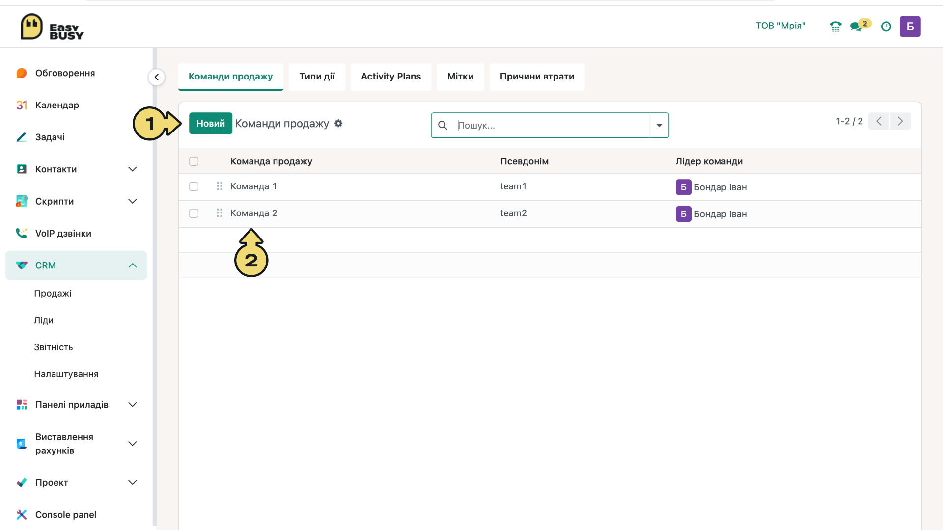Open the Проект checkmark icon
Screen dimensions: 943x530
click(x=21, y=482)
